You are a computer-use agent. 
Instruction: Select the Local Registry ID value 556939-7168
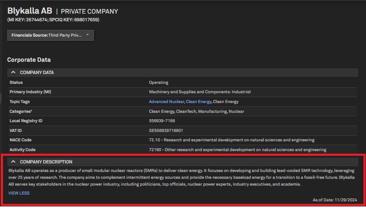(x=162, y=121)
